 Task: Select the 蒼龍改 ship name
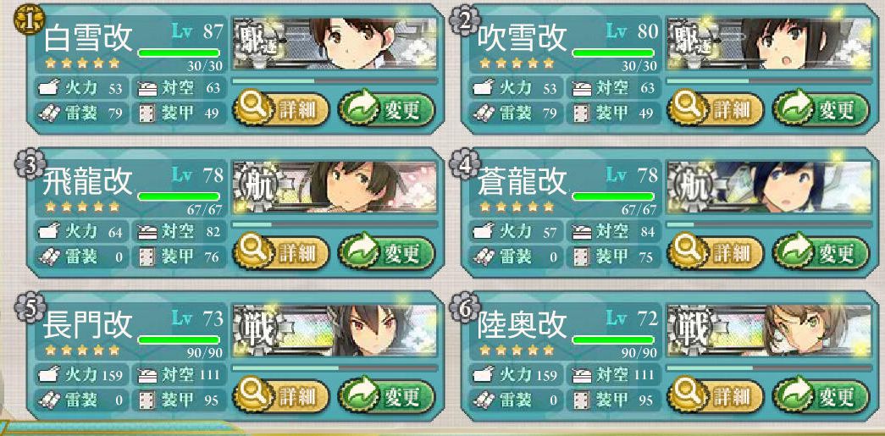(x=521, y=180)
